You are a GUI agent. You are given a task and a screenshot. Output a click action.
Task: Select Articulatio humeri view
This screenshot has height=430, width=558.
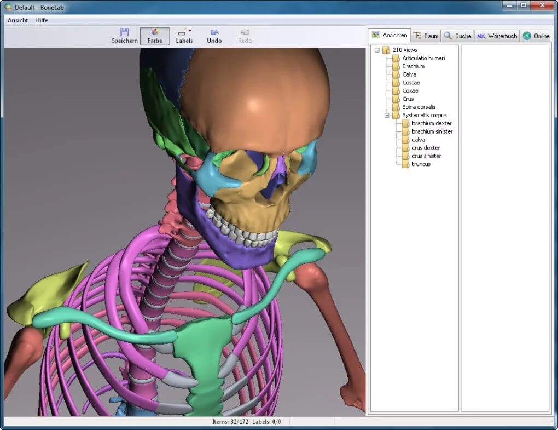coord(423,58)
